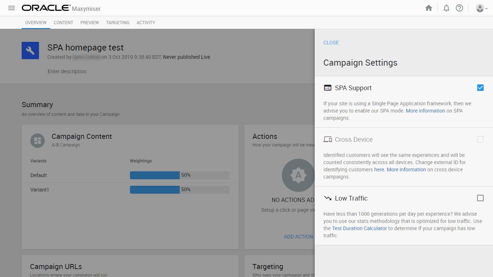Click the Campaign Content grid icon
This screenshot has height=277, width=493.
[38, 140]
